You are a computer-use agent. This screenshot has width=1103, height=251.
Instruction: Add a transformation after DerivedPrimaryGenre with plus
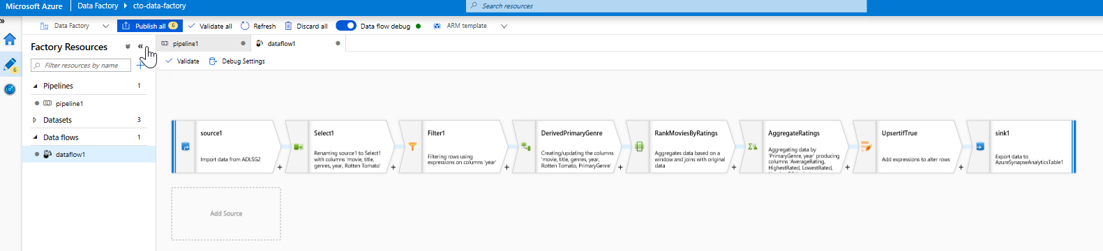click(x=620, y=167)
